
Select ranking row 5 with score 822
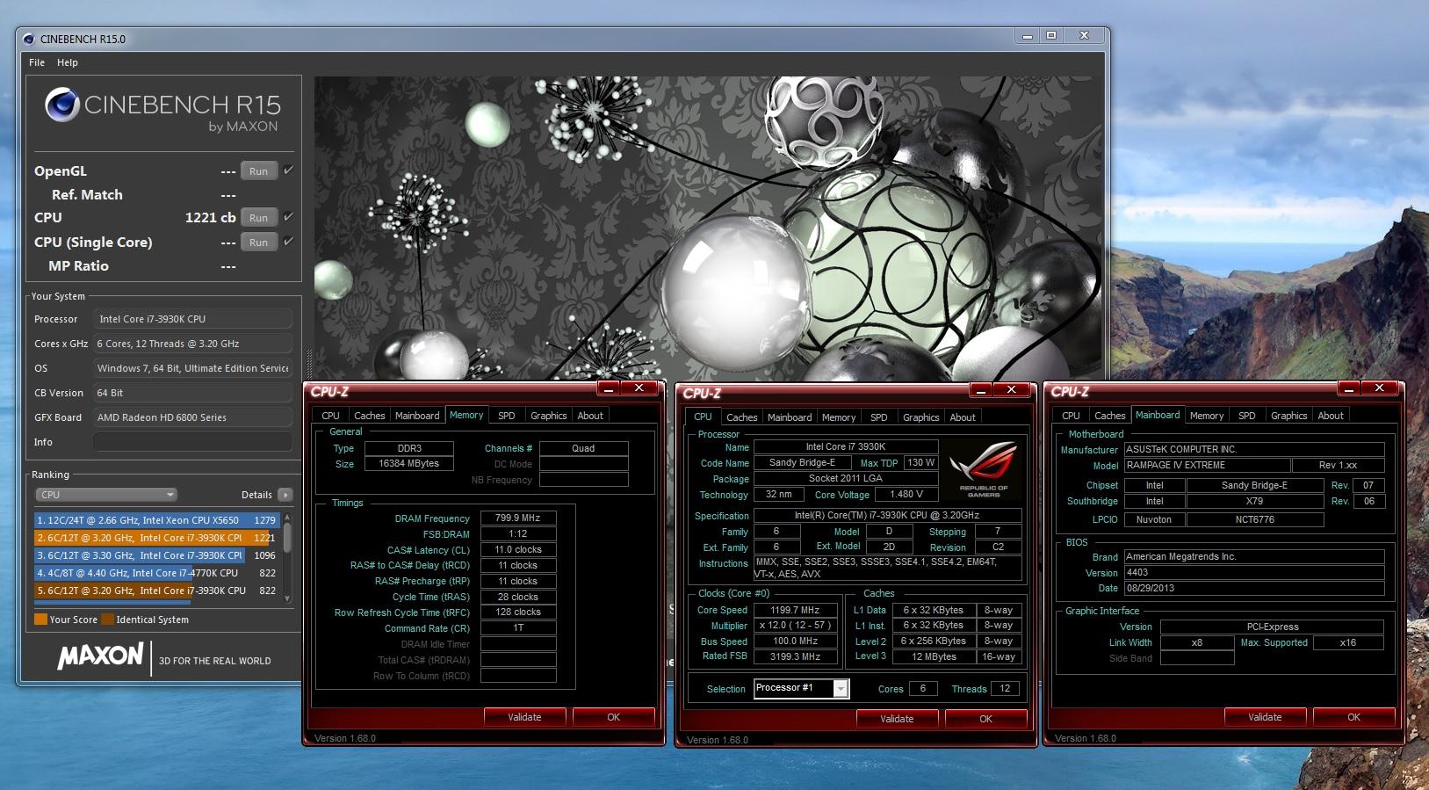click(x=156, y=591)
